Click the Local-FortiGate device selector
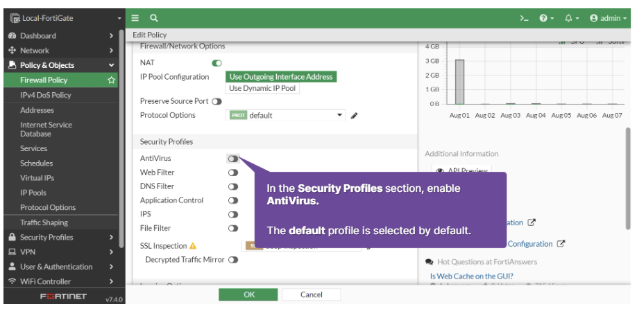 pyautogui.click(x=65, y=18)
